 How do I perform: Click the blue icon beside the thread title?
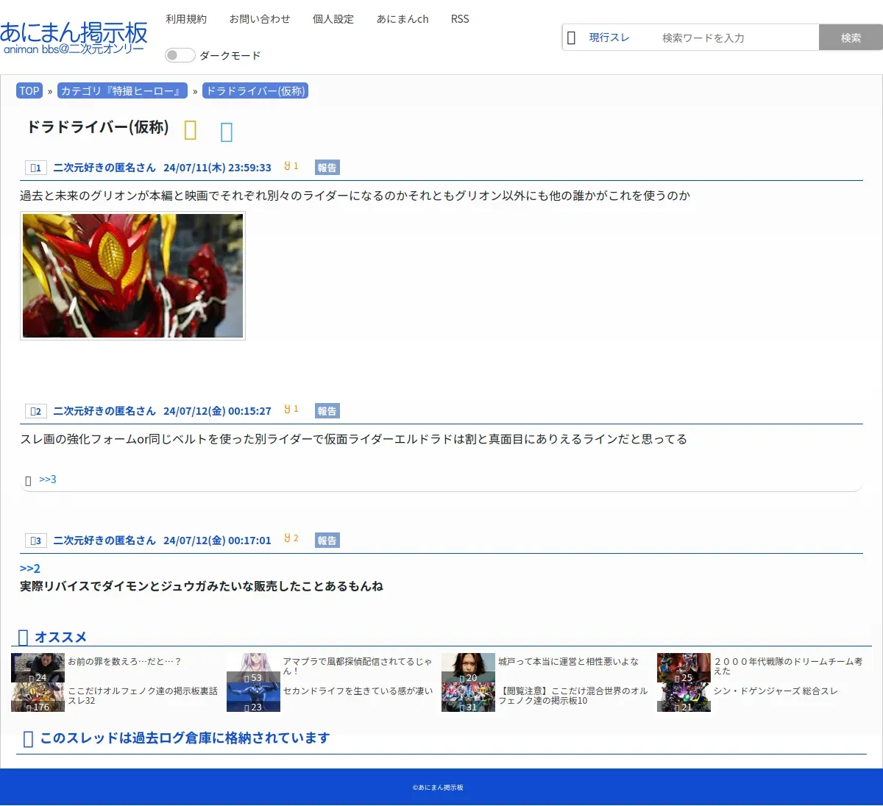[227, 132]
